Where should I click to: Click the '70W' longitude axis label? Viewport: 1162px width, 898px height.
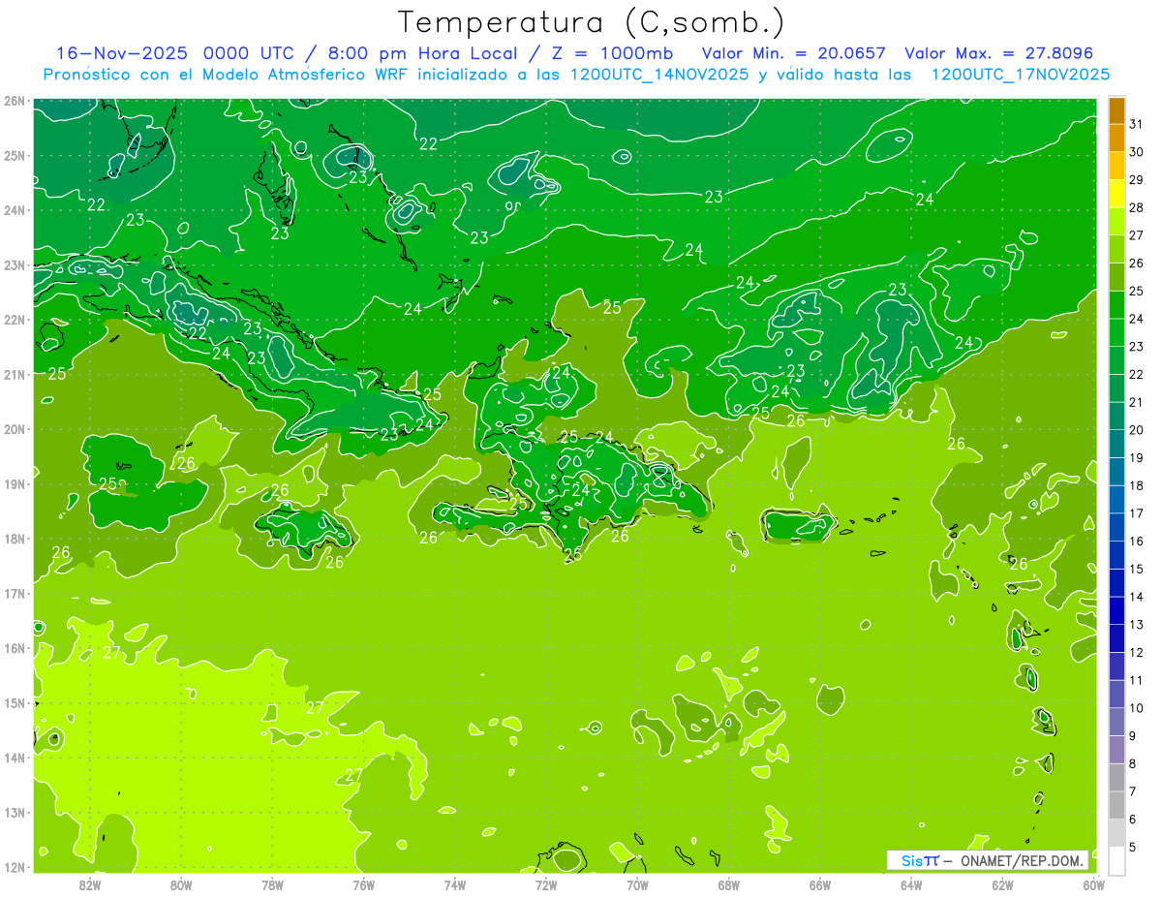pyautogui.click(x=637, y=884)
